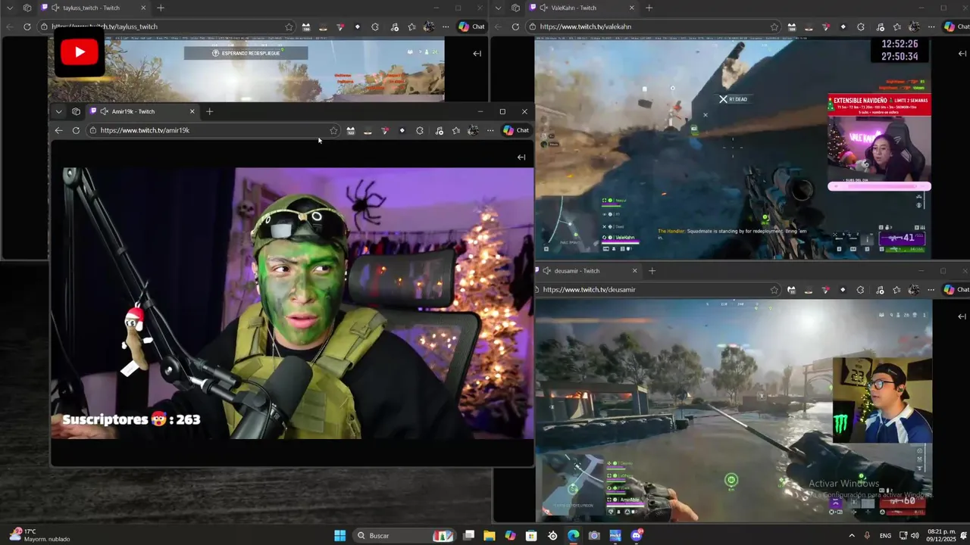970x545 pixels.
Task: Reload the tayluss_twitch page
Action: coord(27,26)
